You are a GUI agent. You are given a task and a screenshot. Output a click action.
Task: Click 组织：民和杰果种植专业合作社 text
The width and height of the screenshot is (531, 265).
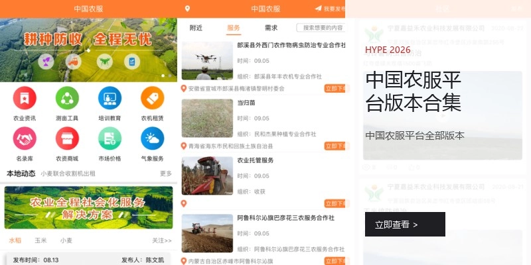[277, 134]
